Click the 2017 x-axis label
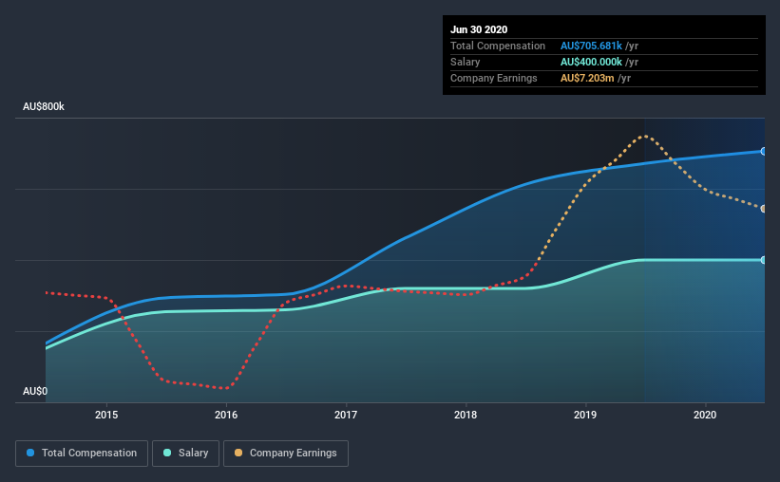780x482 pixels. point(346,415)
